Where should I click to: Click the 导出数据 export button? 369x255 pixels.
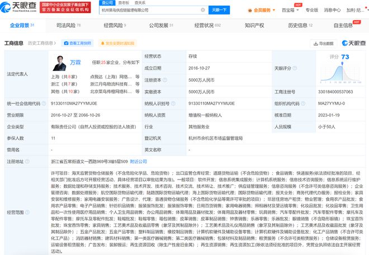324,43
